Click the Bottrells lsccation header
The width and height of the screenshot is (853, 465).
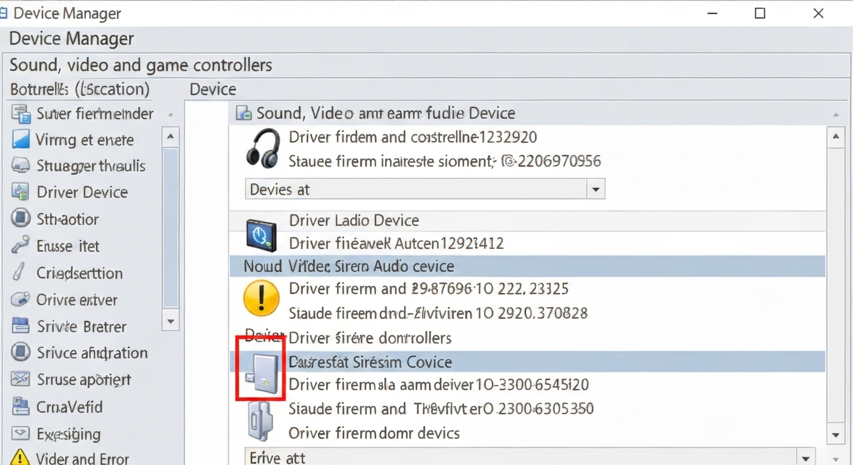pos(79,89)
